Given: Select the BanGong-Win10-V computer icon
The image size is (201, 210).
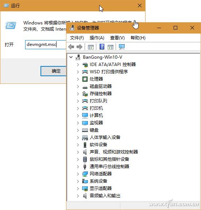Looking at the screenshot, I should [x=78, y=57].
